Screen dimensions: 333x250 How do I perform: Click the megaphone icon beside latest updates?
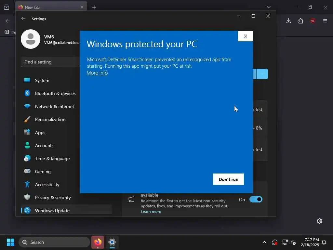[x=131, y=200]
